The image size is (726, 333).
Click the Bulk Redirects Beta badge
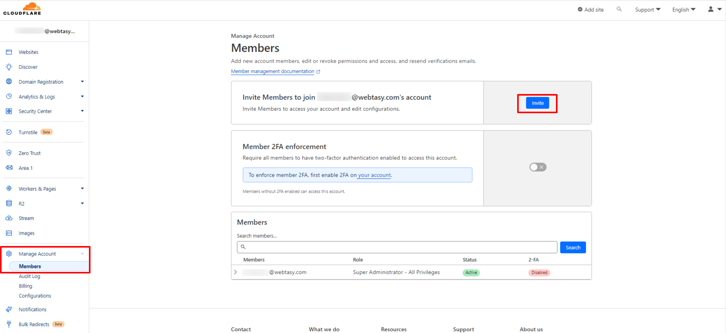(x=58, y=324)
